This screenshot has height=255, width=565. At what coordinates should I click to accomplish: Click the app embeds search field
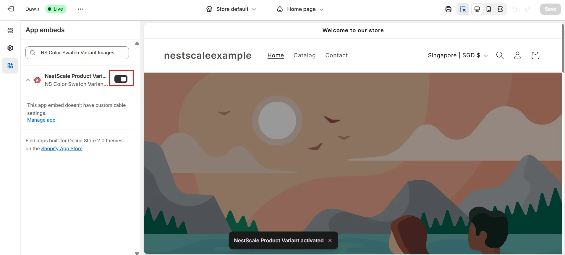coord(77,53)
